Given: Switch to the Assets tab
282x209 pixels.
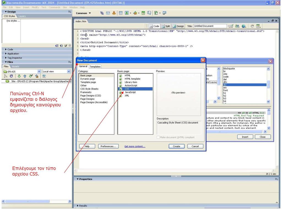Looking at the screenshot, I should point(15,66).
